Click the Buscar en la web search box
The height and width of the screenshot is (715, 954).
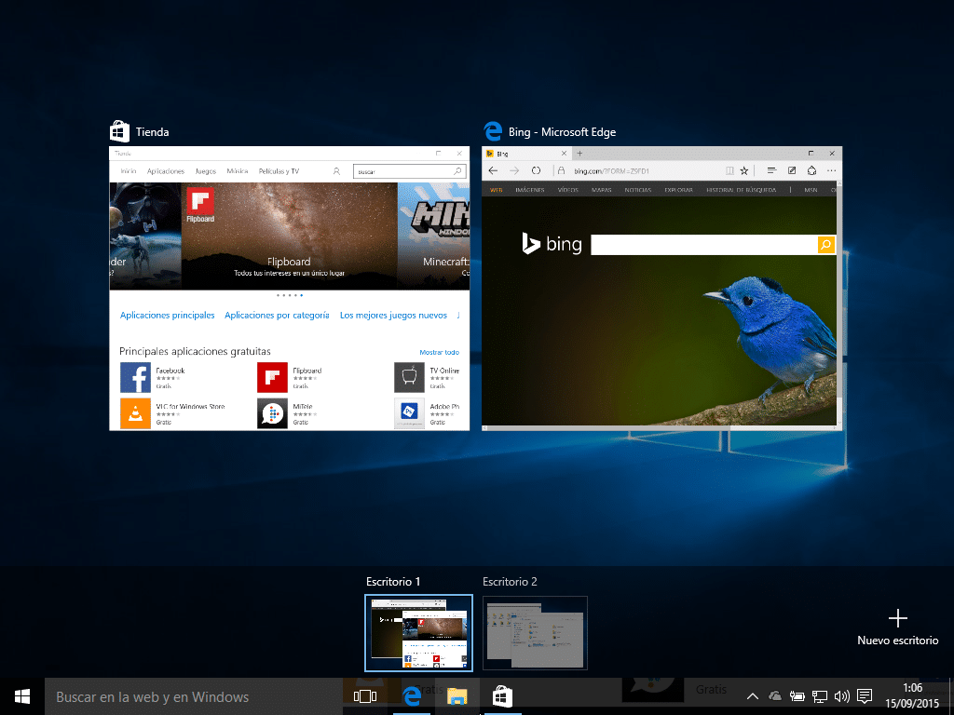[194, 696]
